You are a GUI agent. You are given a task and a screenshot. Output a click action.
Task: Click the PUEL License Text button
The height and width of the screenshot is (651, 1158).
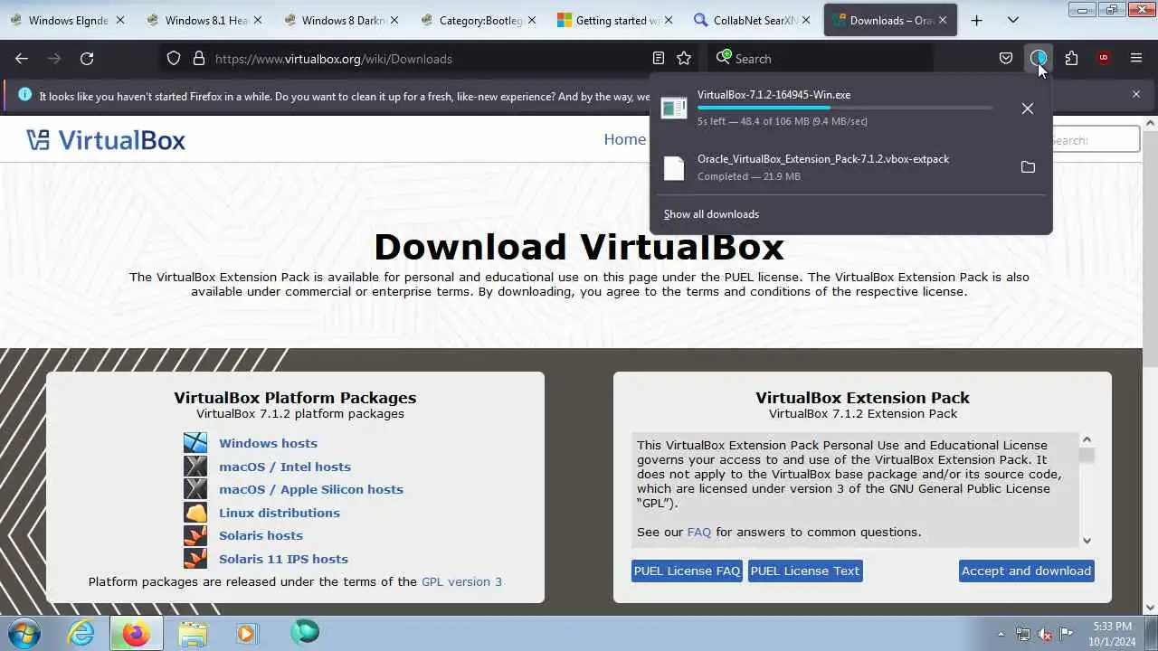[x=805, y=571]
